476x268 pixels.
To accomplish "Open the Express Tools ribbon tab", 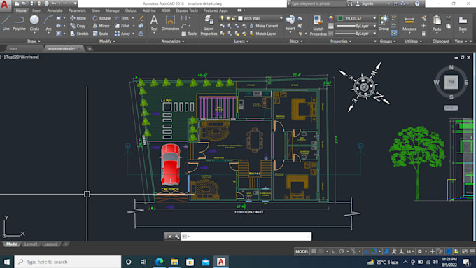I will pyautogui.click(x=187, y=10).
